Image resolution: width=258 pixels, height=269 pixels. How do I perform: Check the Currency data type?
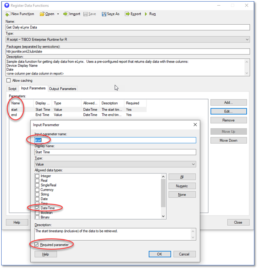(x=37, y=190)
